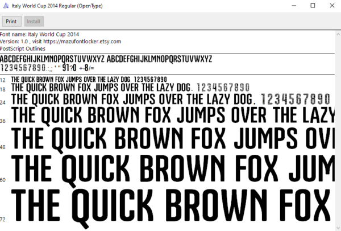Close the Italy World Cup 2014 window

pyautogui.click(x=332, y=6)
